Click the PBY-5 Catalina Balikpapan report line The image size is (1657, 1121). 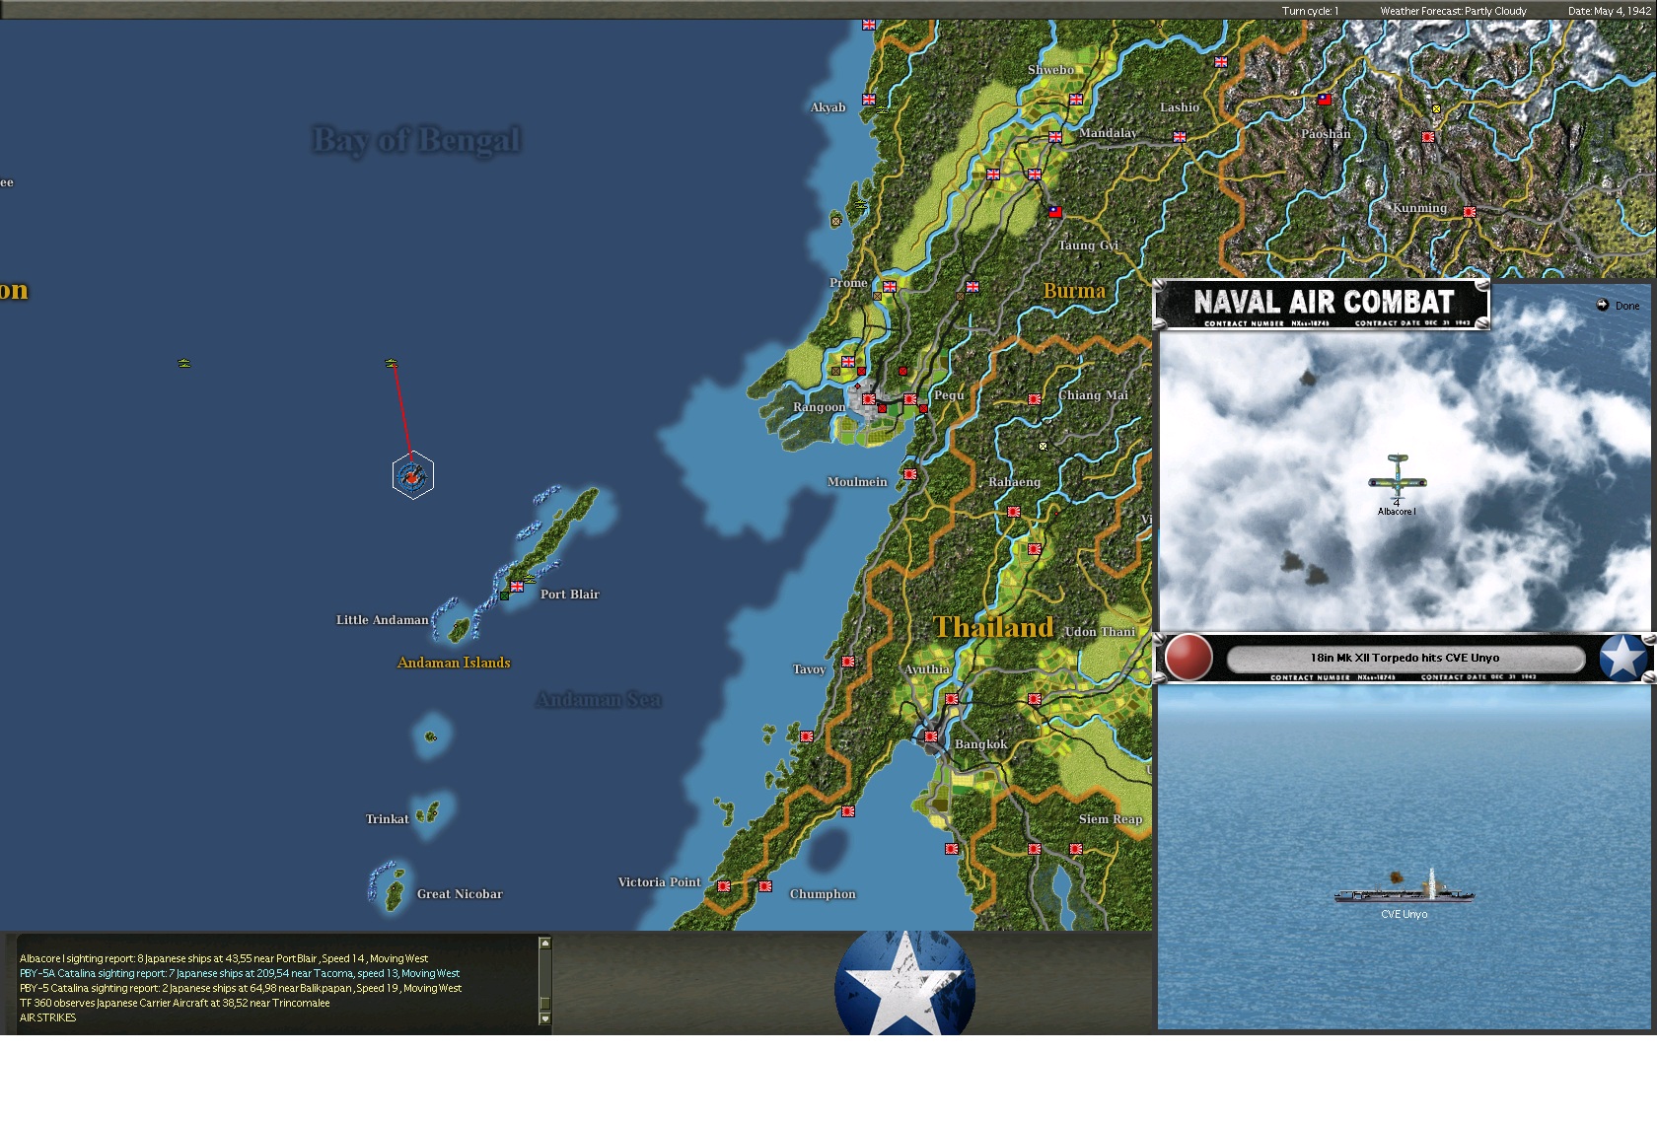[x=241, y=988]
